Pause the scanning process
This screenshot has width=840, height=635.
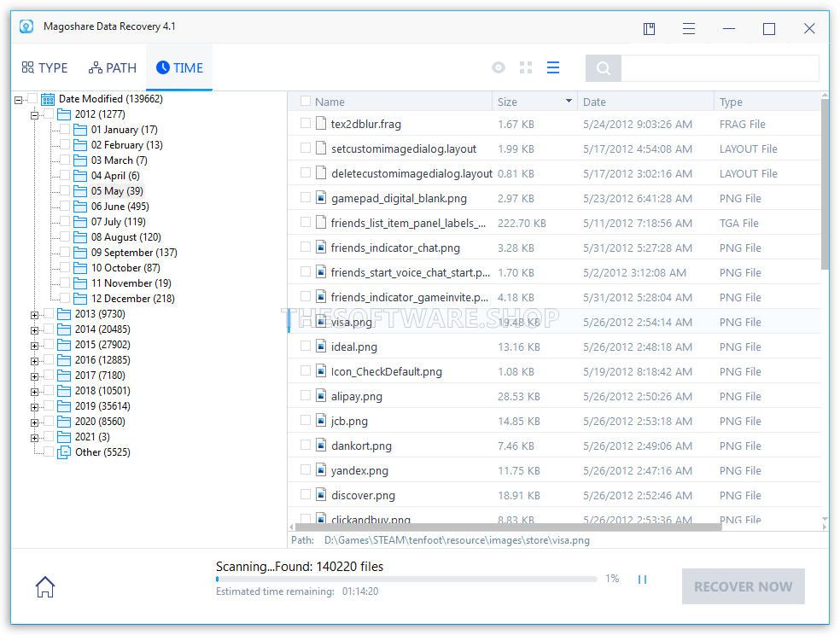coord(642,580)
